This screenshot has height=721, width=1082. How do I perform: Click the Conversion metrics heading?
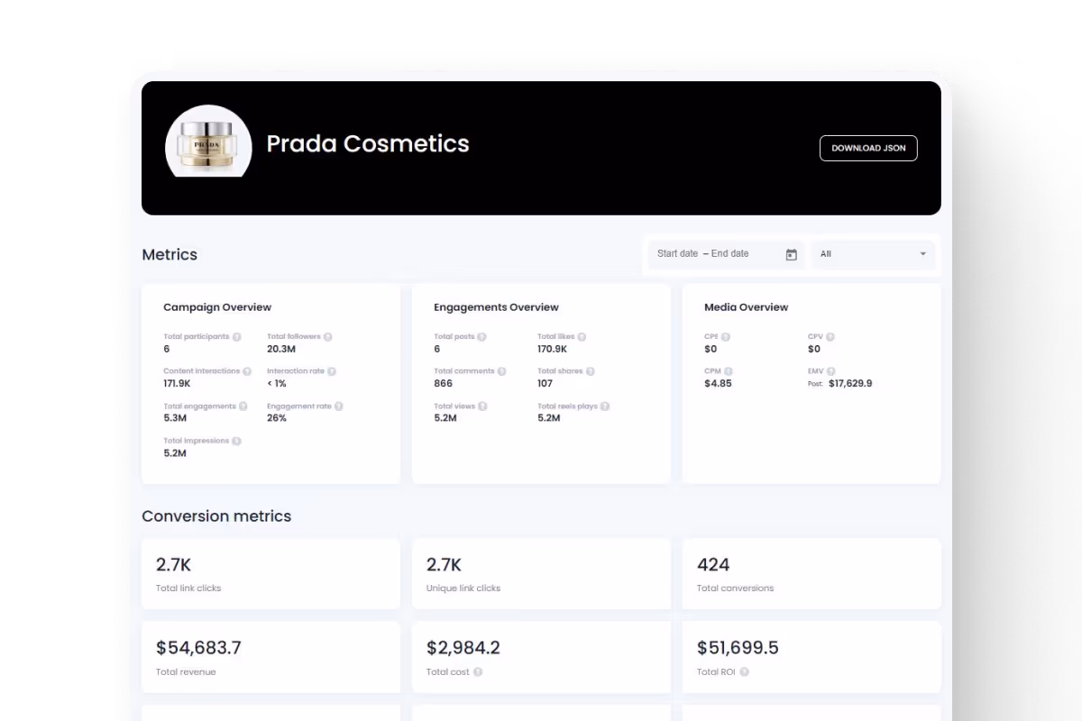216,516
